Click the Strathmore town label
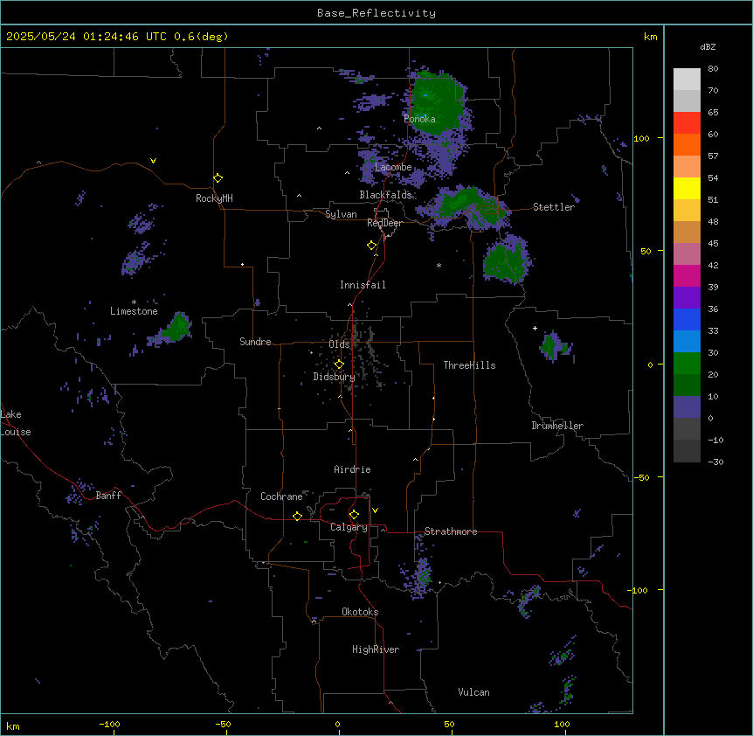 coord(451,531)
